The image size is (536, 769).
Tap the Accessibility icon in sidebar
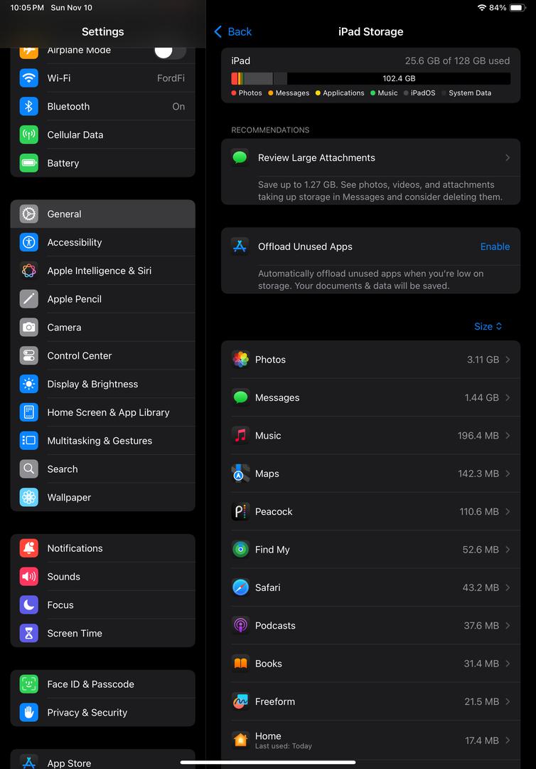pos(29,242)
